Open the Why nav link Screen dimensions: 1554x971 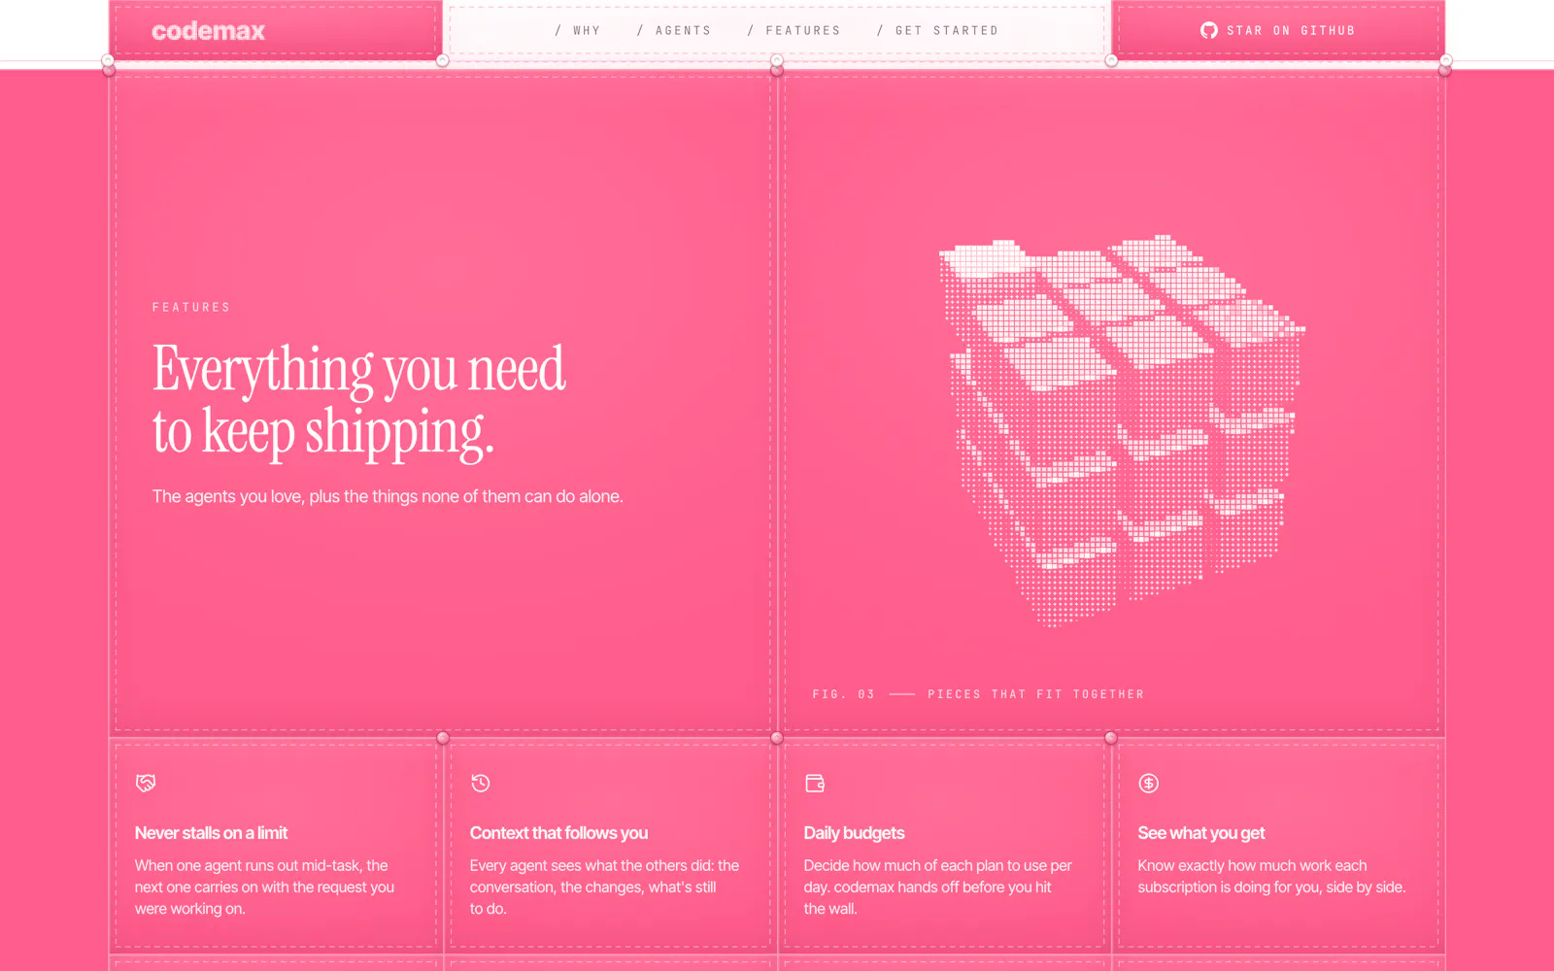pyautogui.click(x=578, y=31)
